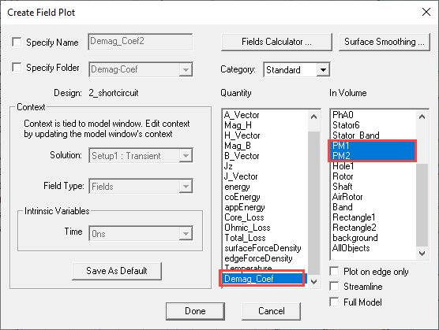Check the Full Model option
439x330 pixels.
334,302
